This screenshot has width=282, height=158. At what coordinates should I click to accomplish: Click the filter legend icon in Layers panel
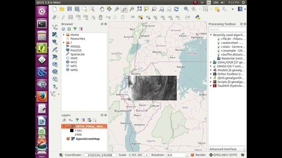tap(77, 120)
